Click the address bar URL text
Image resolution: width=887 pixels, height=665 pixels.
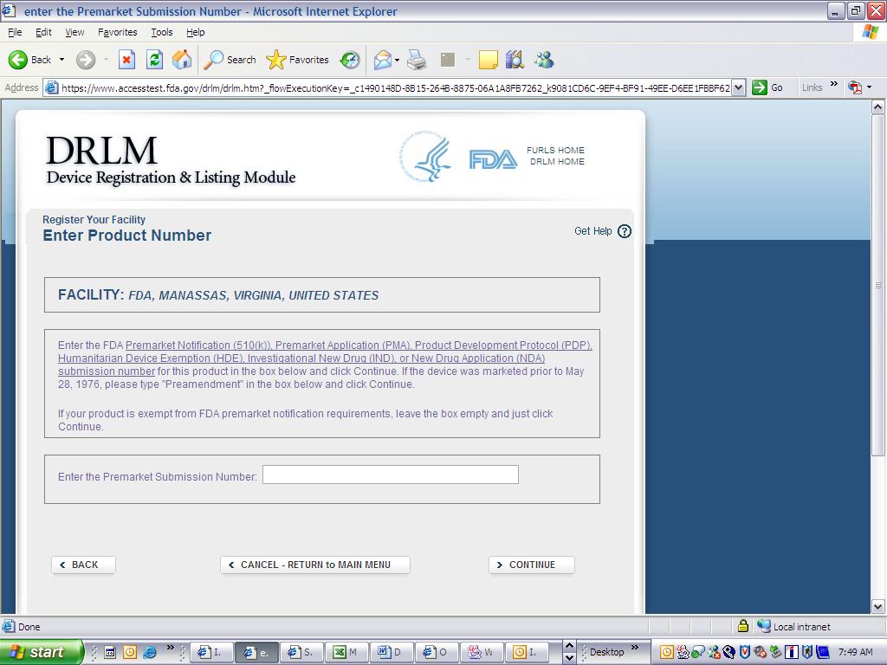click(x=395, y=88)
